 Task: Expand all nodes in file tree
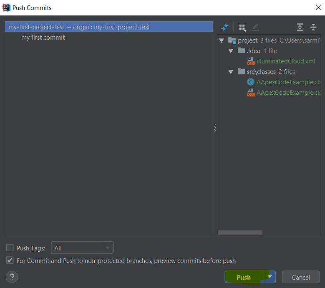point(300,28)
